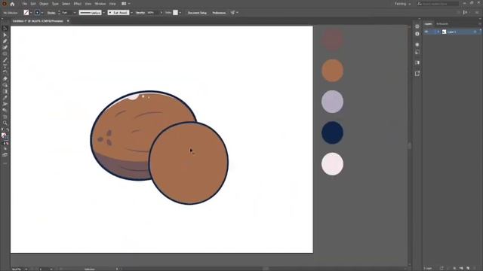Open the Arrange Documents dropdown arrow
The height and width of the screenshot is (271, 483).
point(129,4)
